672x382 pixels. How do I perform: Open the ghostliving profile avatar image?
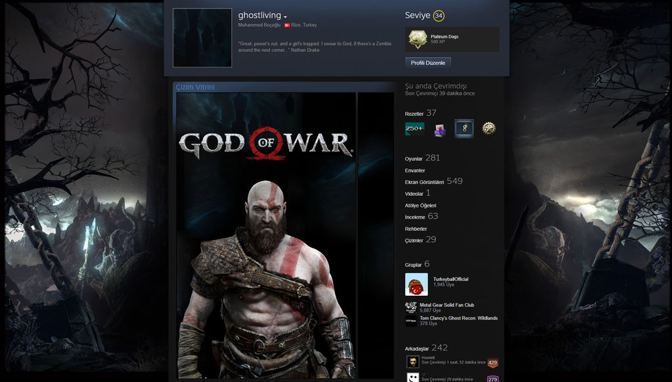pyautogui.click(x=202, y=37)
